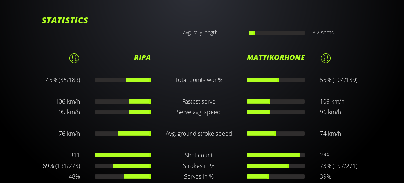Click RIPA's Total points won bar

(123, 80)
